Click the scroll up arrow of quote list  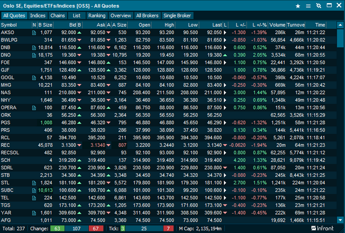point(340,25)
